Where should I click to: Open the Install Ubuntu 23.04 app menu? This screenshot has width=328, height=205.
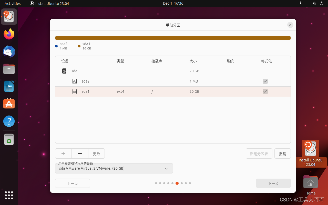[x=49, y=3]
